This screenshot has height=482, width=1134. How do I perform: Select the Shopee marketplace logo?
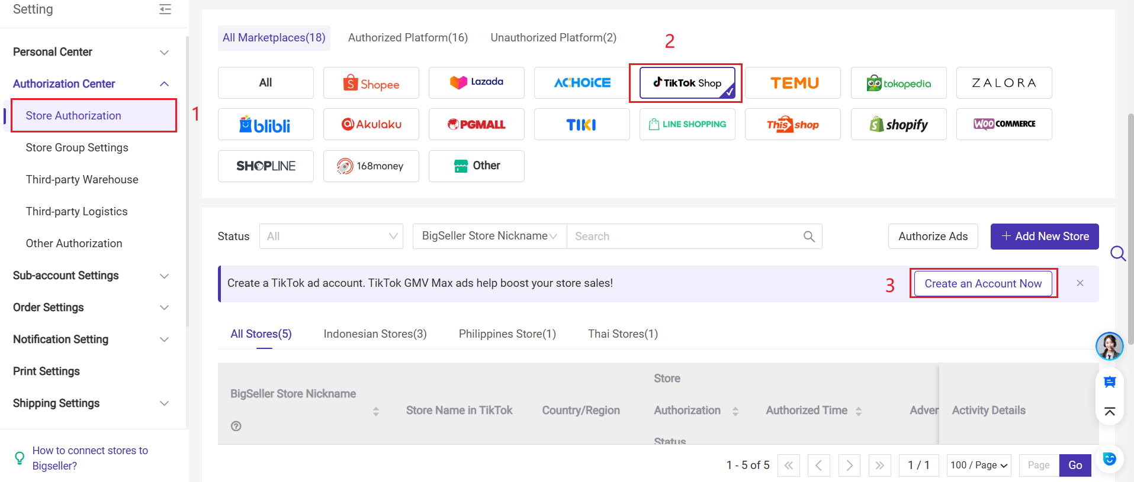[371, 83]
